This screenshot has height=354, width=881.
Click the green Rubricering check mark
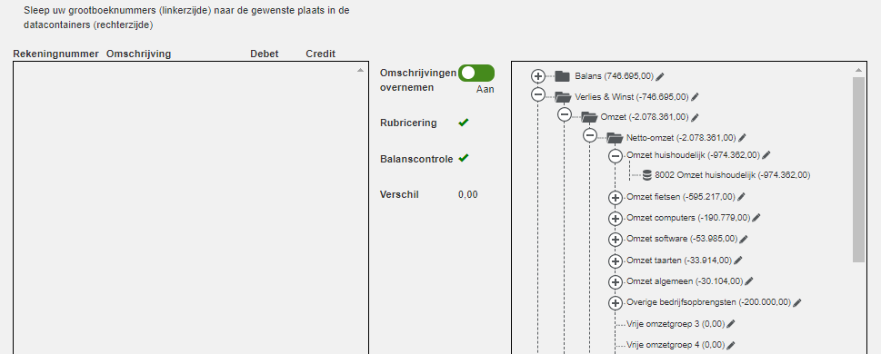[x=464, y=123]
